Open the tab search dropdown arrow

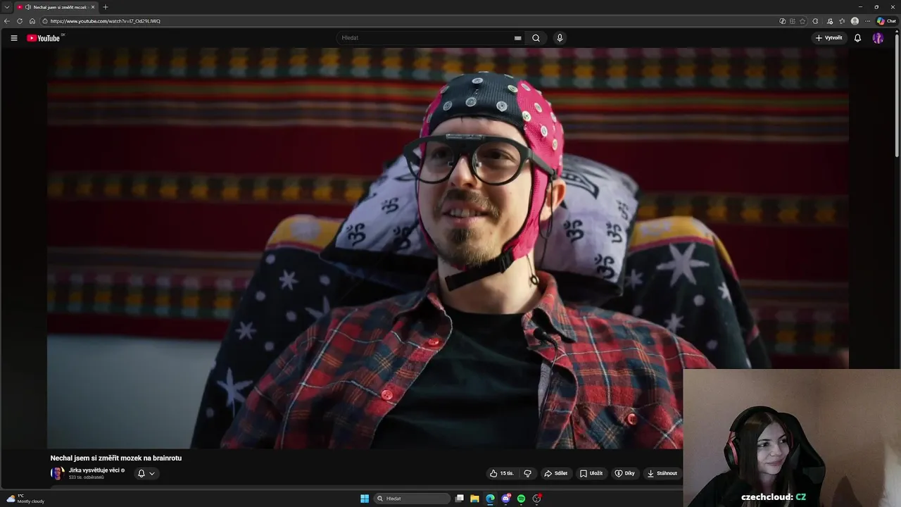(7, 7)
